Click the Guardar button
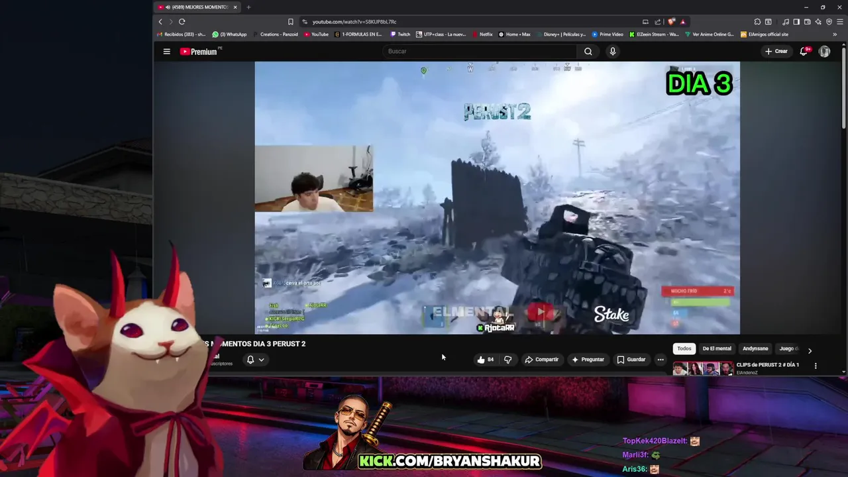 (x=631, y=360)
